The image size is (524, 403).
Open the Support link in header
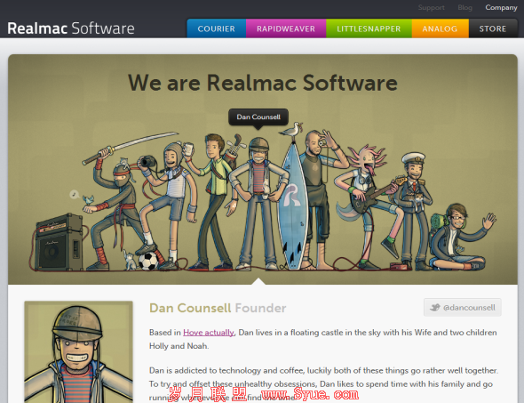(431, 7)
